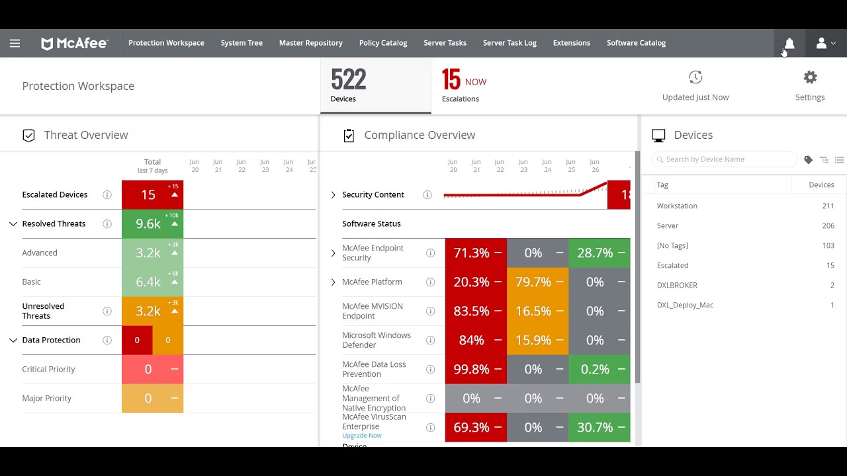The width and height of the screenshot is (847, 476).
Task: Open the notifications bell
Action: pos(789,44)
